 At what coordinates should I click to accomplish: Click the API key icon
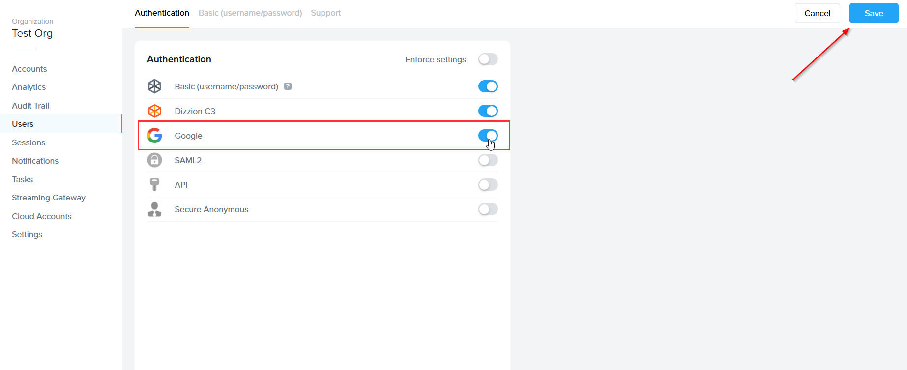click(x=155, y=184)
